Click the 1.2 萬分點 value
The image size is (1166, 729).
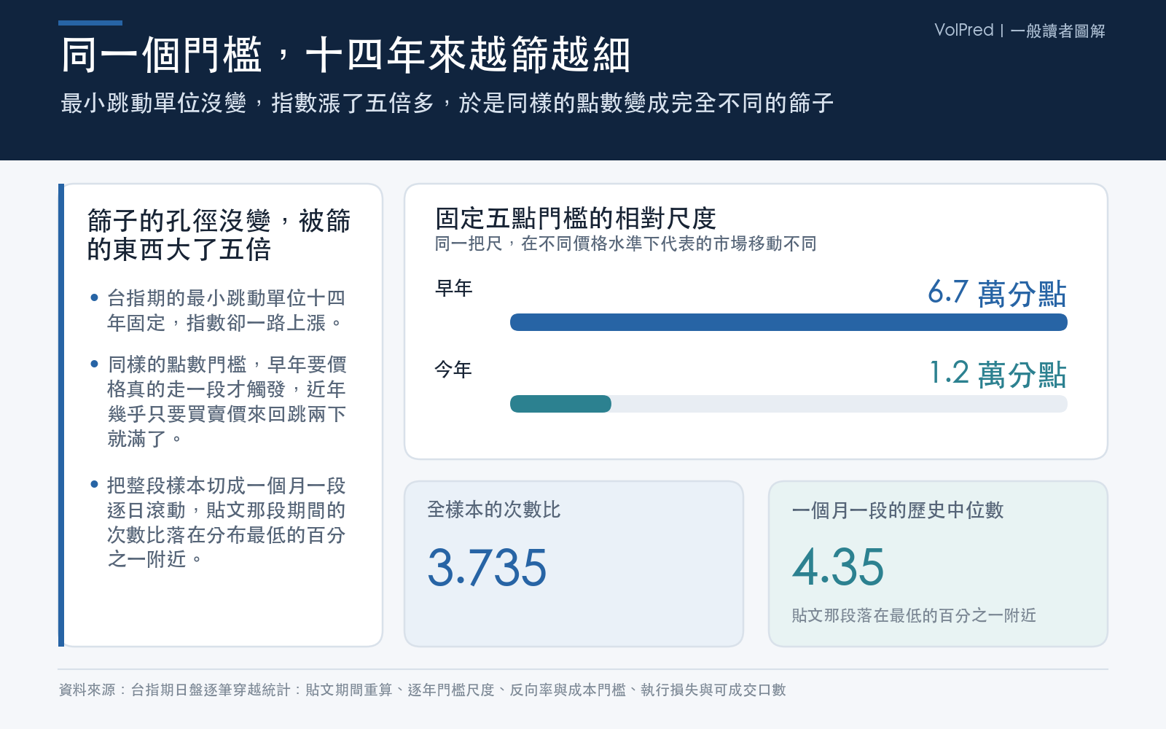tap(998, 374)
